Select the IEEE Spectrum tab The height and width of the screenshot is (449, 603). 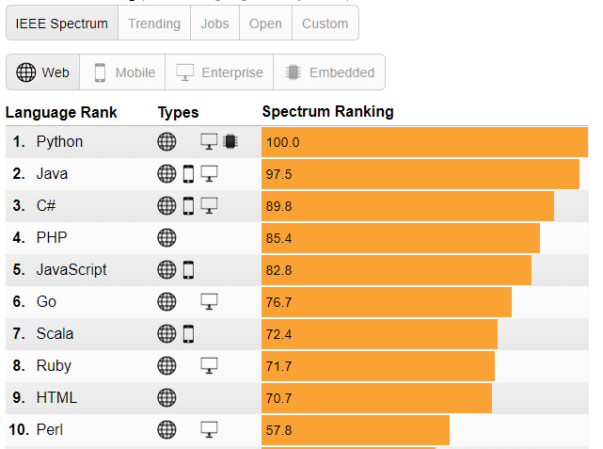click(62, 24)
